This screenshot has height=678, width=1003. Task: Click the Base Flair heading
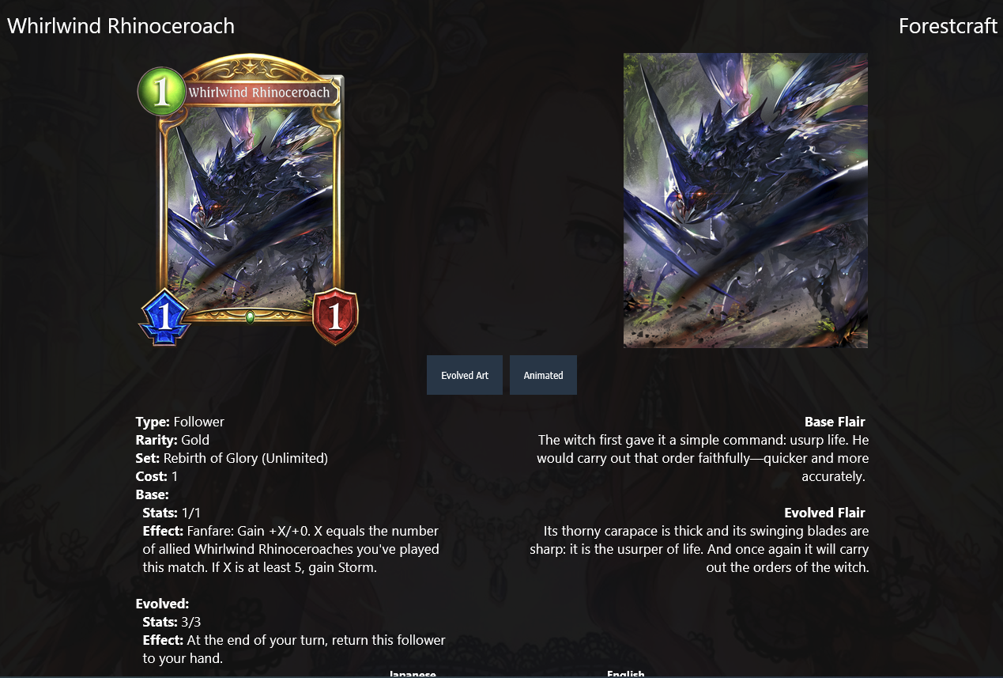(x=835, y=422)
